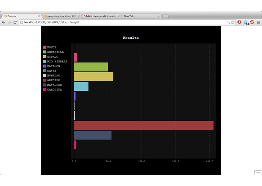Click the zoom magnifier icon in the address bar

tap(228, 22)
